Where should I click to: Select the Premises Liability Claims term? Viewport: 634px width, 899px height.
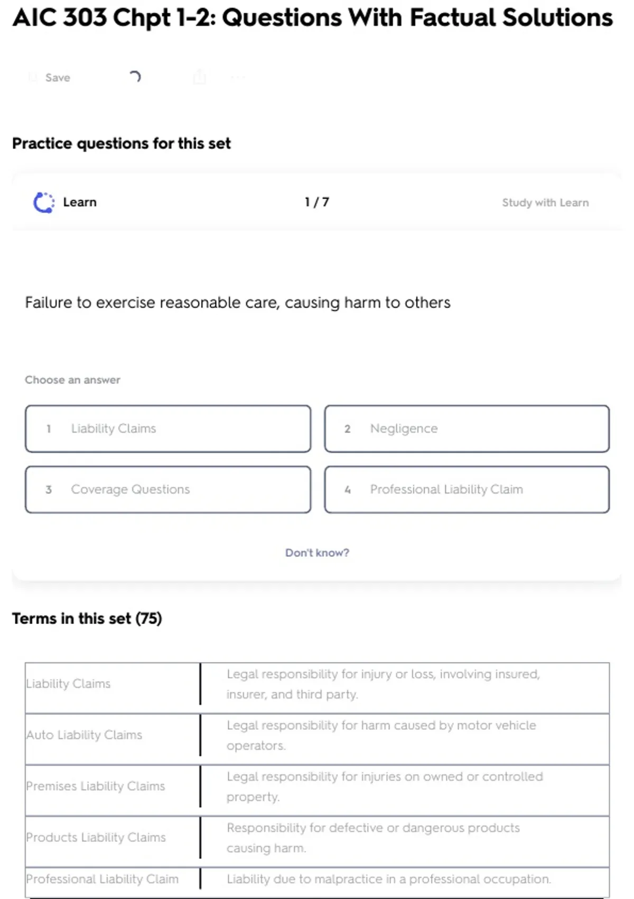pos(96,786)
